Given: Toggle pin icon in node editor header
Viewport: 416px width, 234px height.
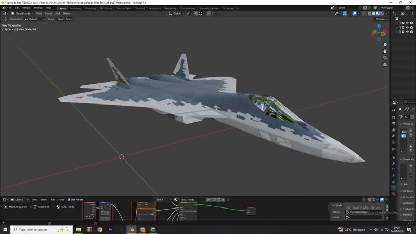Looking at the screenshot, I should (x=228, y=200).
